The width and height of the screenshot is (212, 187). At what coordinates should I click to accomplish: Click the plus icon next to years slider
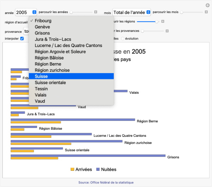pyautogui.click(x=96, y=12)
